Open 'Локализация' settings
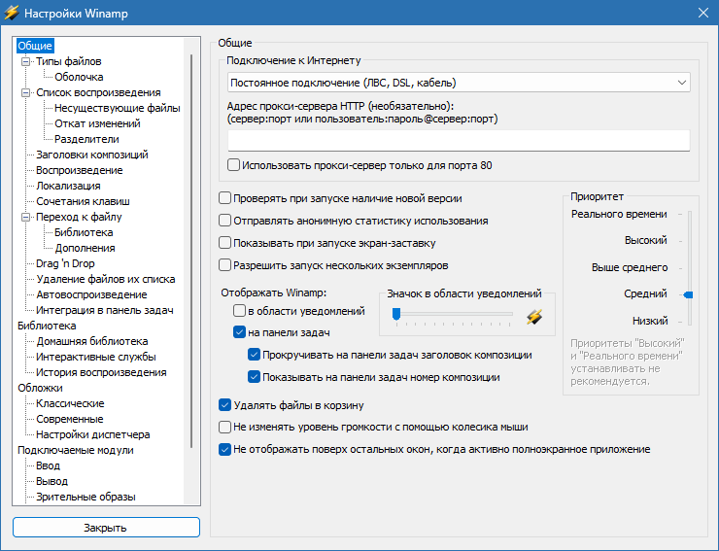The width and height of the screenshot is (719, 551). point(68,186)
